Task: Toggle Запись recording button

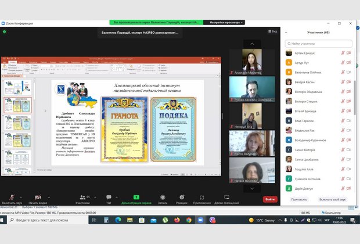Action: pyautogui.click(x=163, y=199)
